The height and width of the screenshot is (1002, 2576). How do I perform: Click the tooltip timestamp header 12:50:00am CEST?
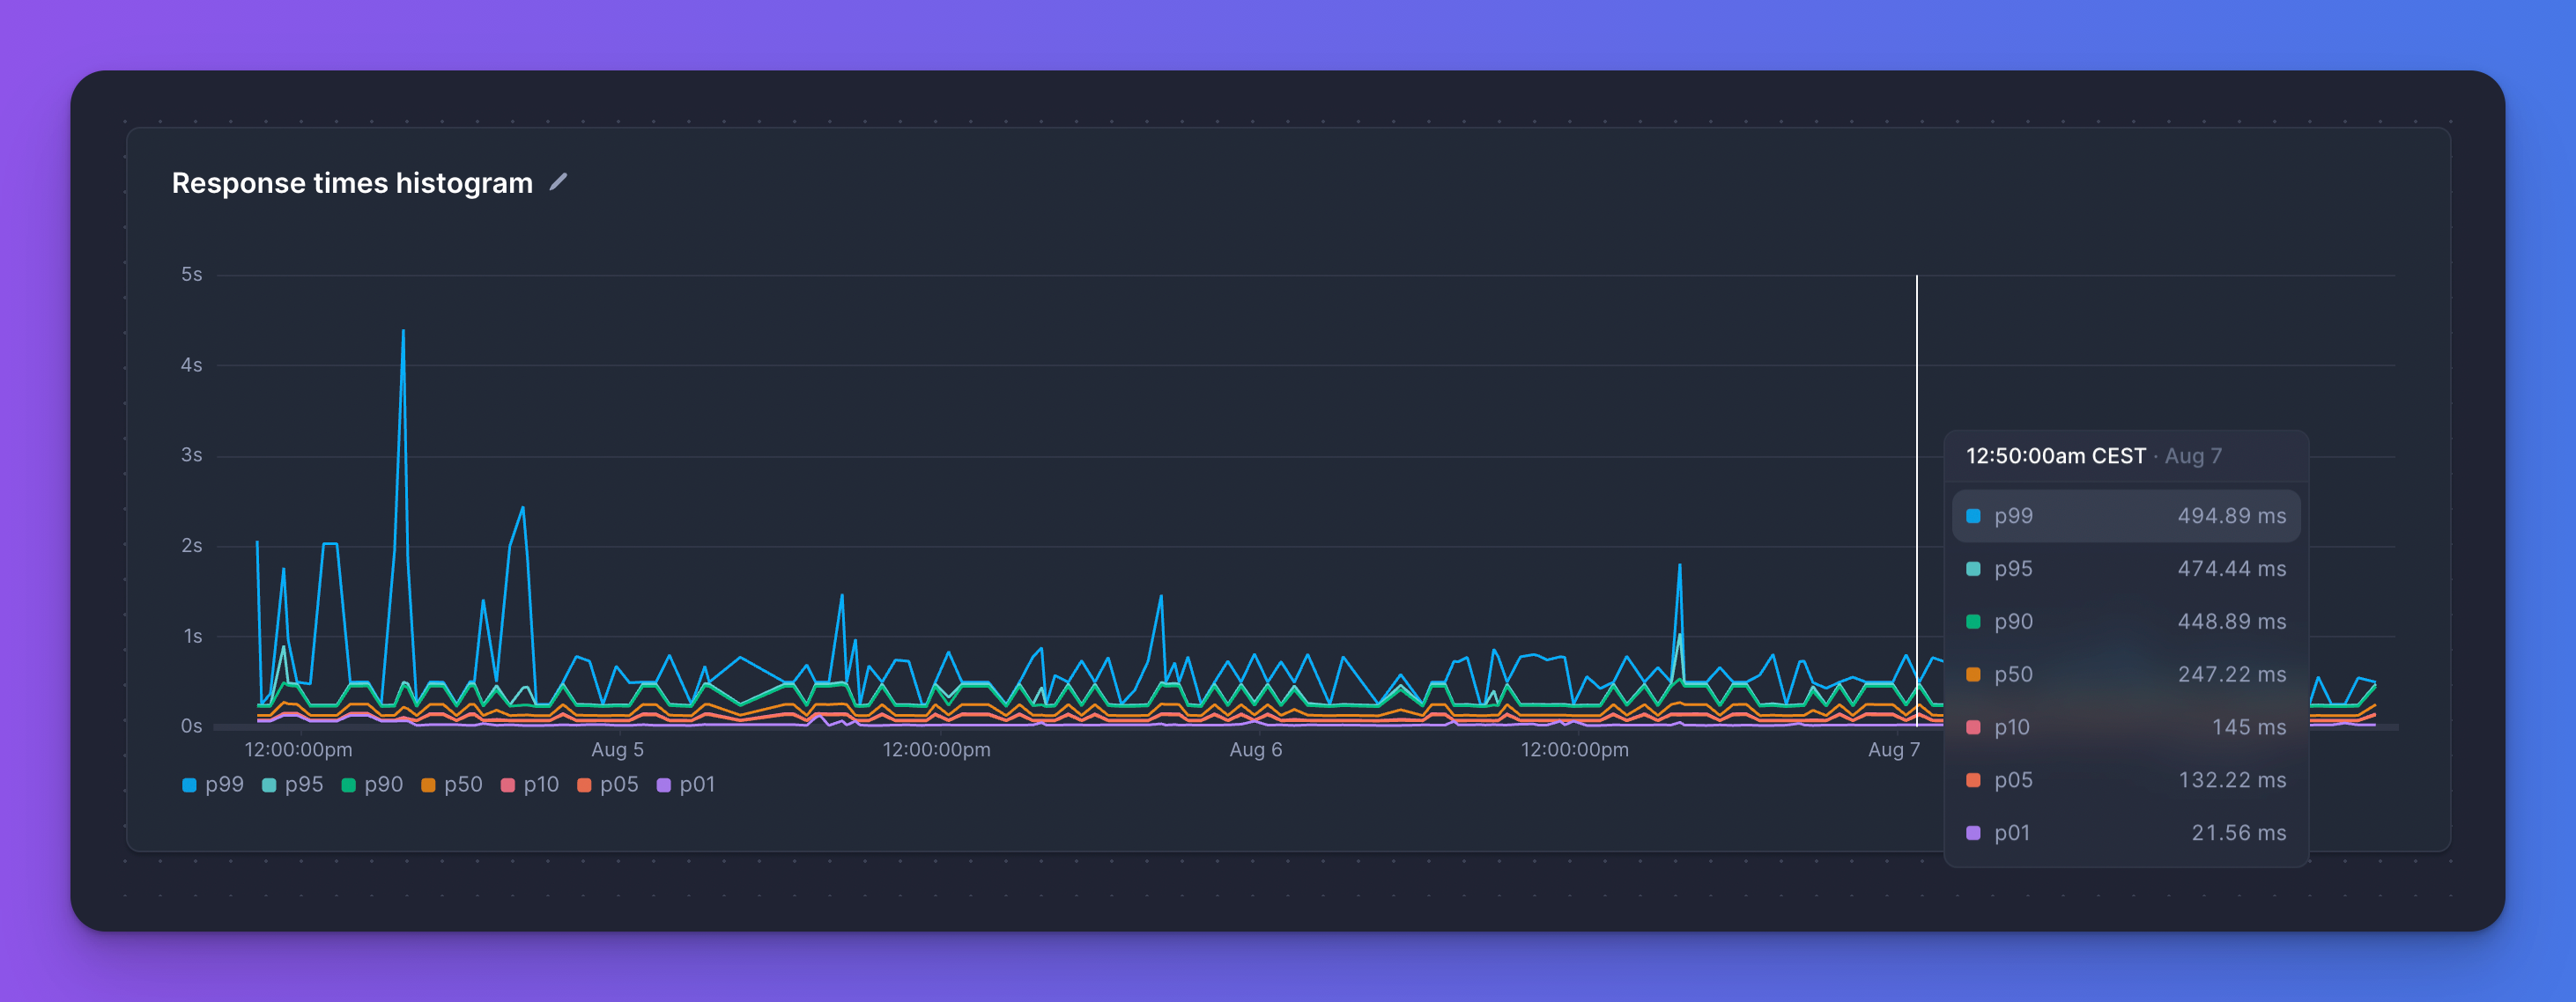[2055, 457]
